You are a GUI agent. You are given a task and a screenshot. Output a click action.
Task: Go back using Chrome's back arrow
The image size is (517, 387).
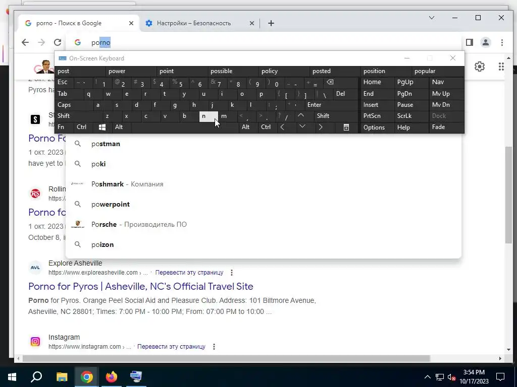tap(25, 42)
